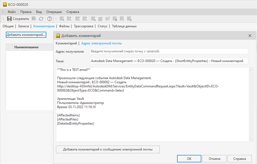
Task: Switch to the Записи tab
Action: pyautogui.click(x=23, y=26)
